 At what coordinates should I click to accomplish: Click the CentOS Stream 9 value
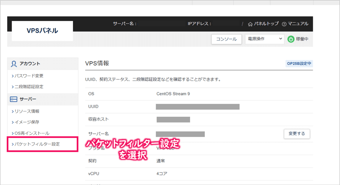coord(173,94)
